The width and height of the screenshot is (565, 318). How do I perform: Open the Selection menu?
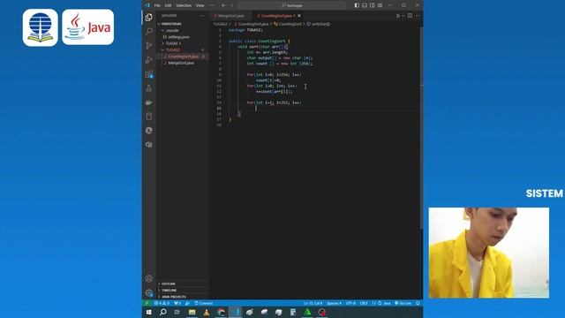point(184,5)
